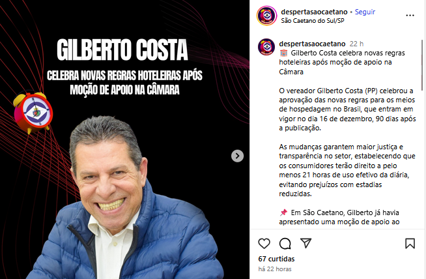
Task: Go to next carousel image arrow
Action: tap(237, 156)
